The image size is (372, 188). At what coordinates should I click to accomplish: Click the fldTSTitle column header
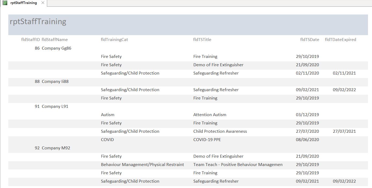pyautogui.click(x=202, y=40)
